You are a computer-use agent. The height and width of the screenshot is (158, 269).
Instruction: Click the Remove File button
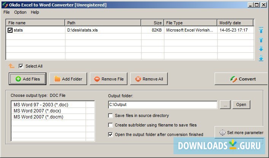[108, 79]
